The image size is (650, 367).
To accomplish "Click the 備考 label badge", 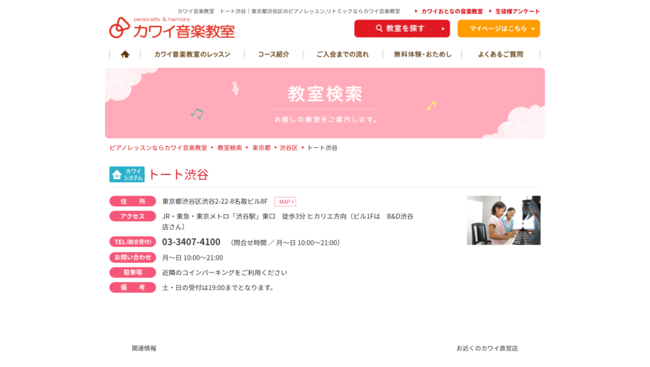I will pos(133,288).
